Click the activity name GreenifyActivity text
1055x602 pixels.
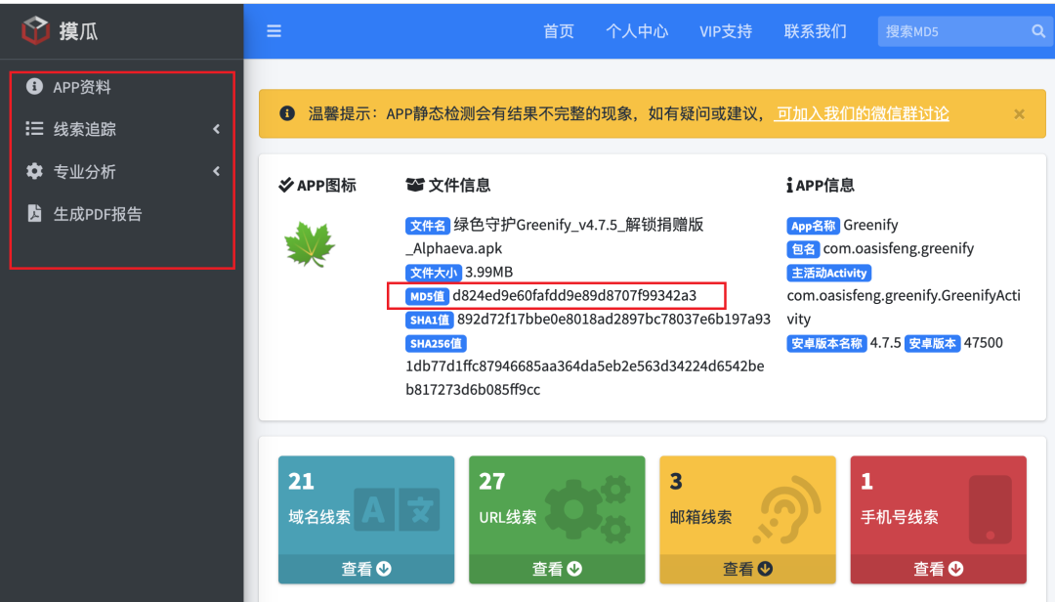904,307
